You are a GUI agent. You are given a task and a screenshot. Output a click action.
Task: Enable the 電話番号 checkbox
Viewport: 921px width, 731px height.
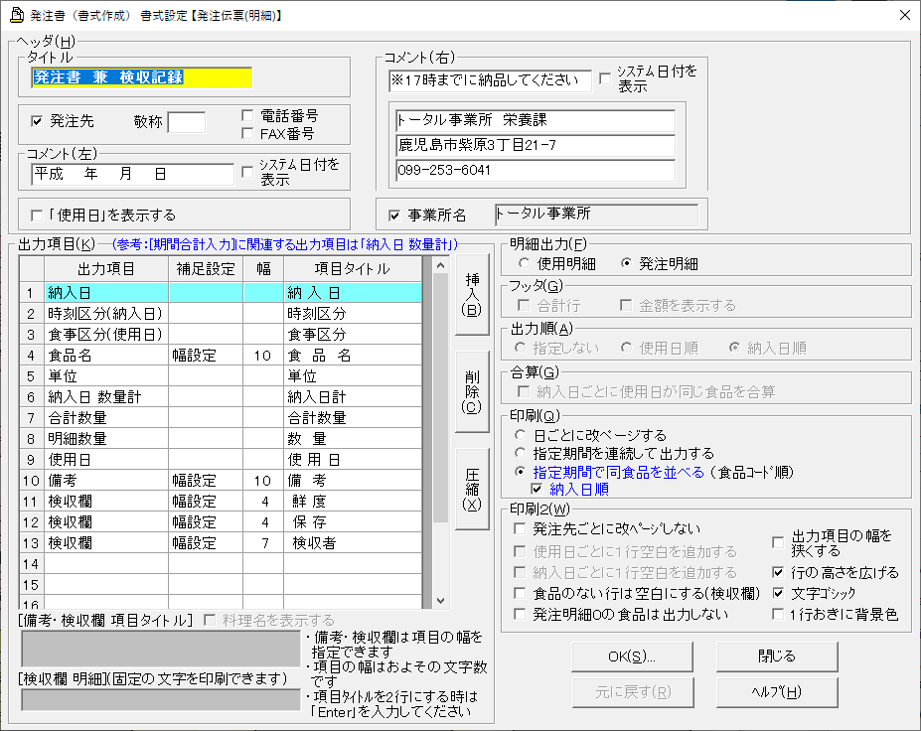click(247, 115)
